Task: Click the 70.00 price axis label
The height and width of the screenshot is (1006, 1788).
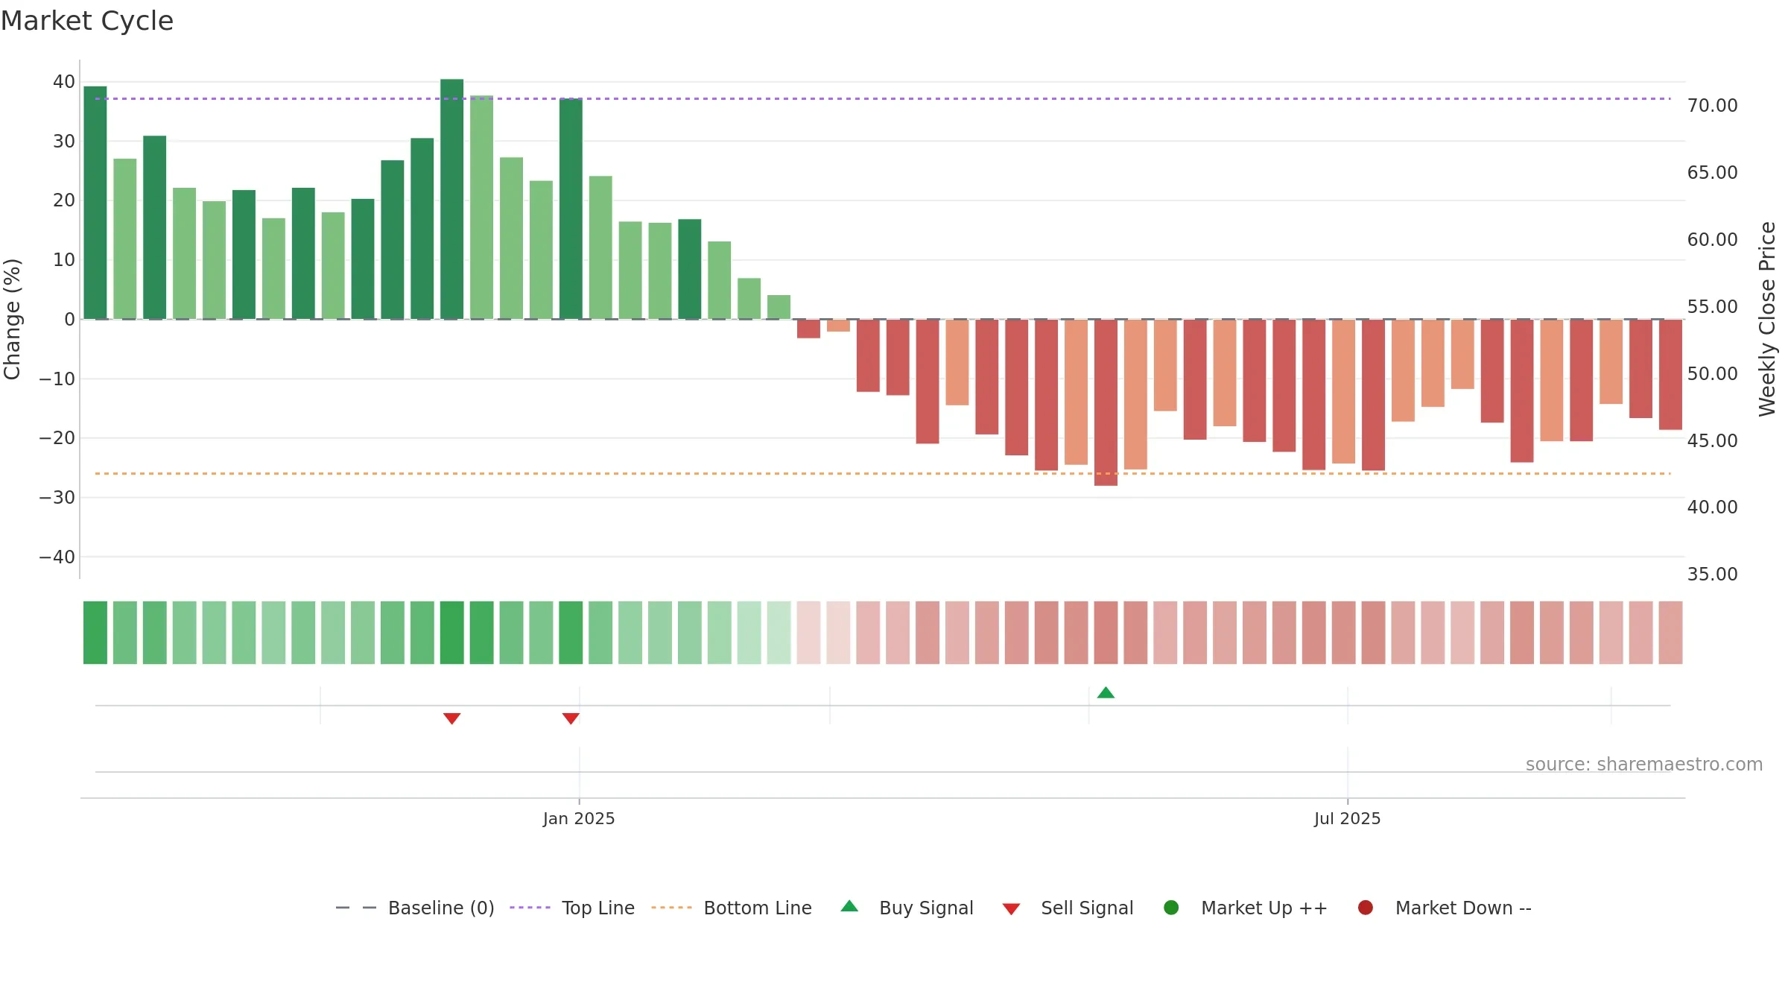Action: point(1712,106)
